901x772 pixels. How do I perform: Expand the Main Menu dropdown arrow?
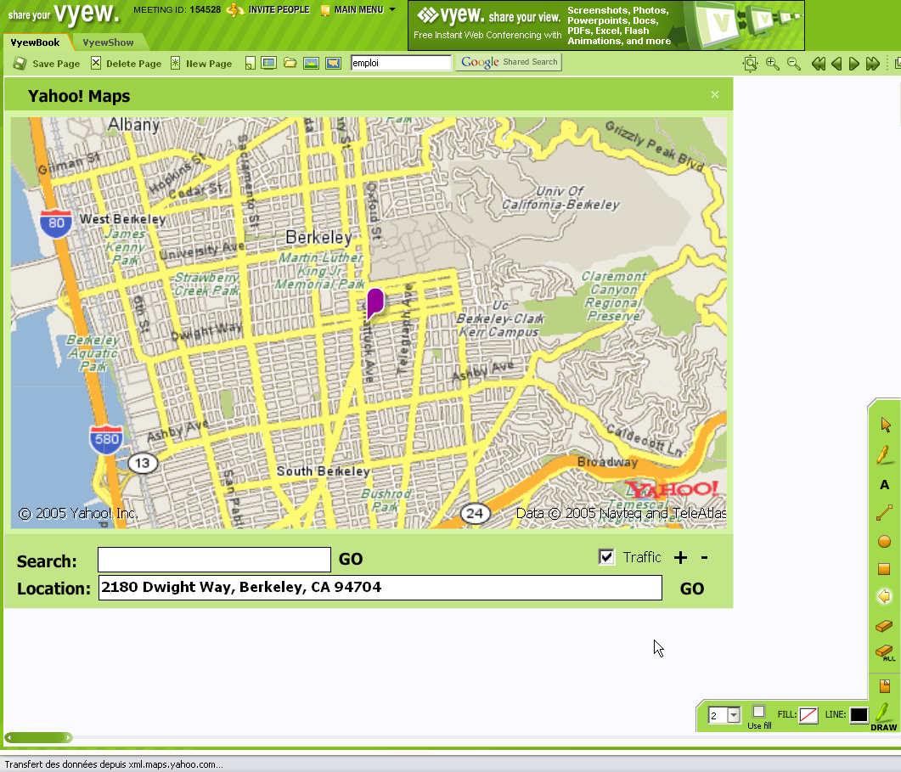click(392, 10)
